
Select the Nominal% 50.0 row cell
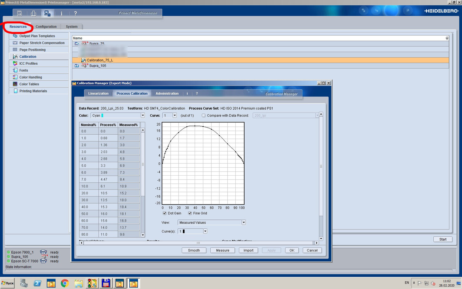coord(89,214)
